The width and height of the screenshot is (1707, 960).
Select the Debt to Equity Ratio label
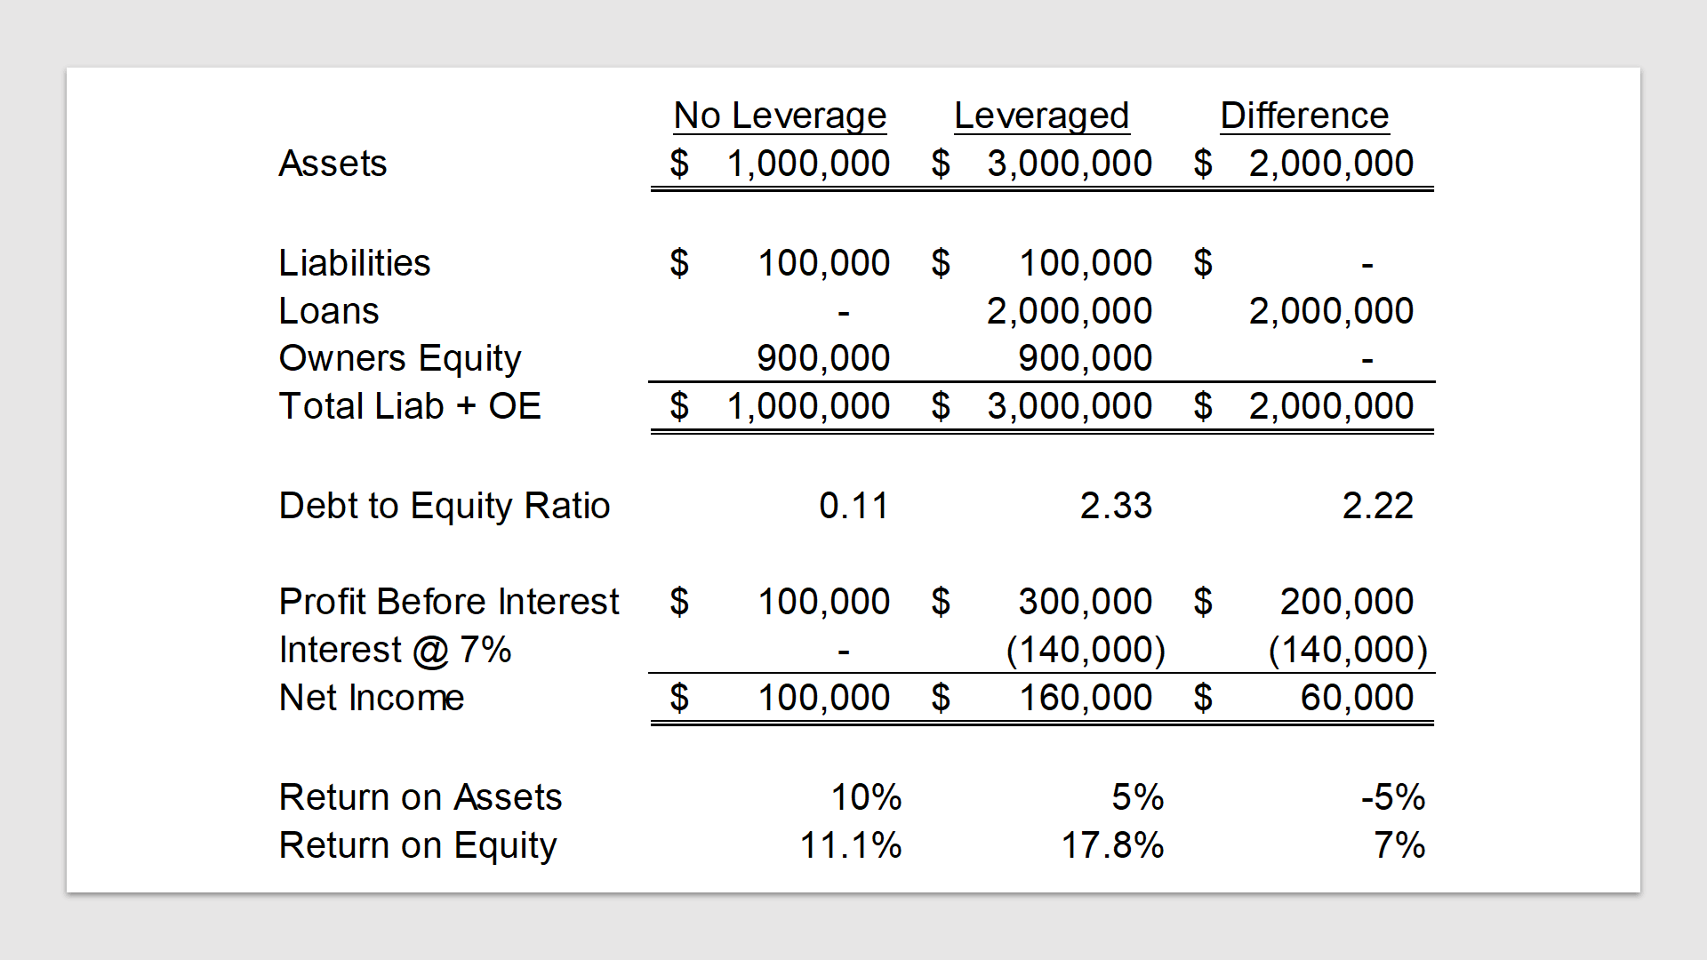(445, 507)
